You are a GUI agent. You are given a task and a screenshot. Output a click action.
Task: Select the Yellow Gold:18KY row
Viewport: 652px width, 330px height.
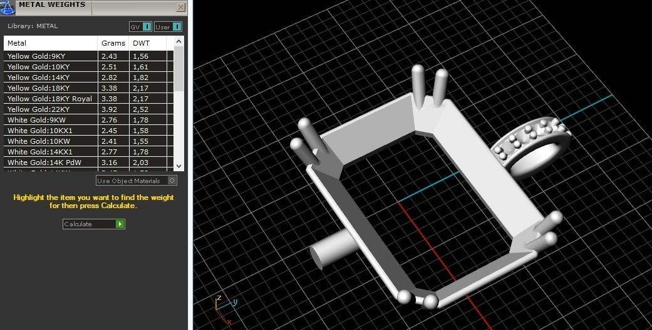(x=88, y=88)
